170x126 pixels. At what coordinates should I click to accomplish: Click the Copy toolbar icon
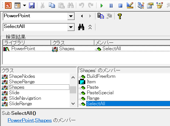(x=52, y=5)
